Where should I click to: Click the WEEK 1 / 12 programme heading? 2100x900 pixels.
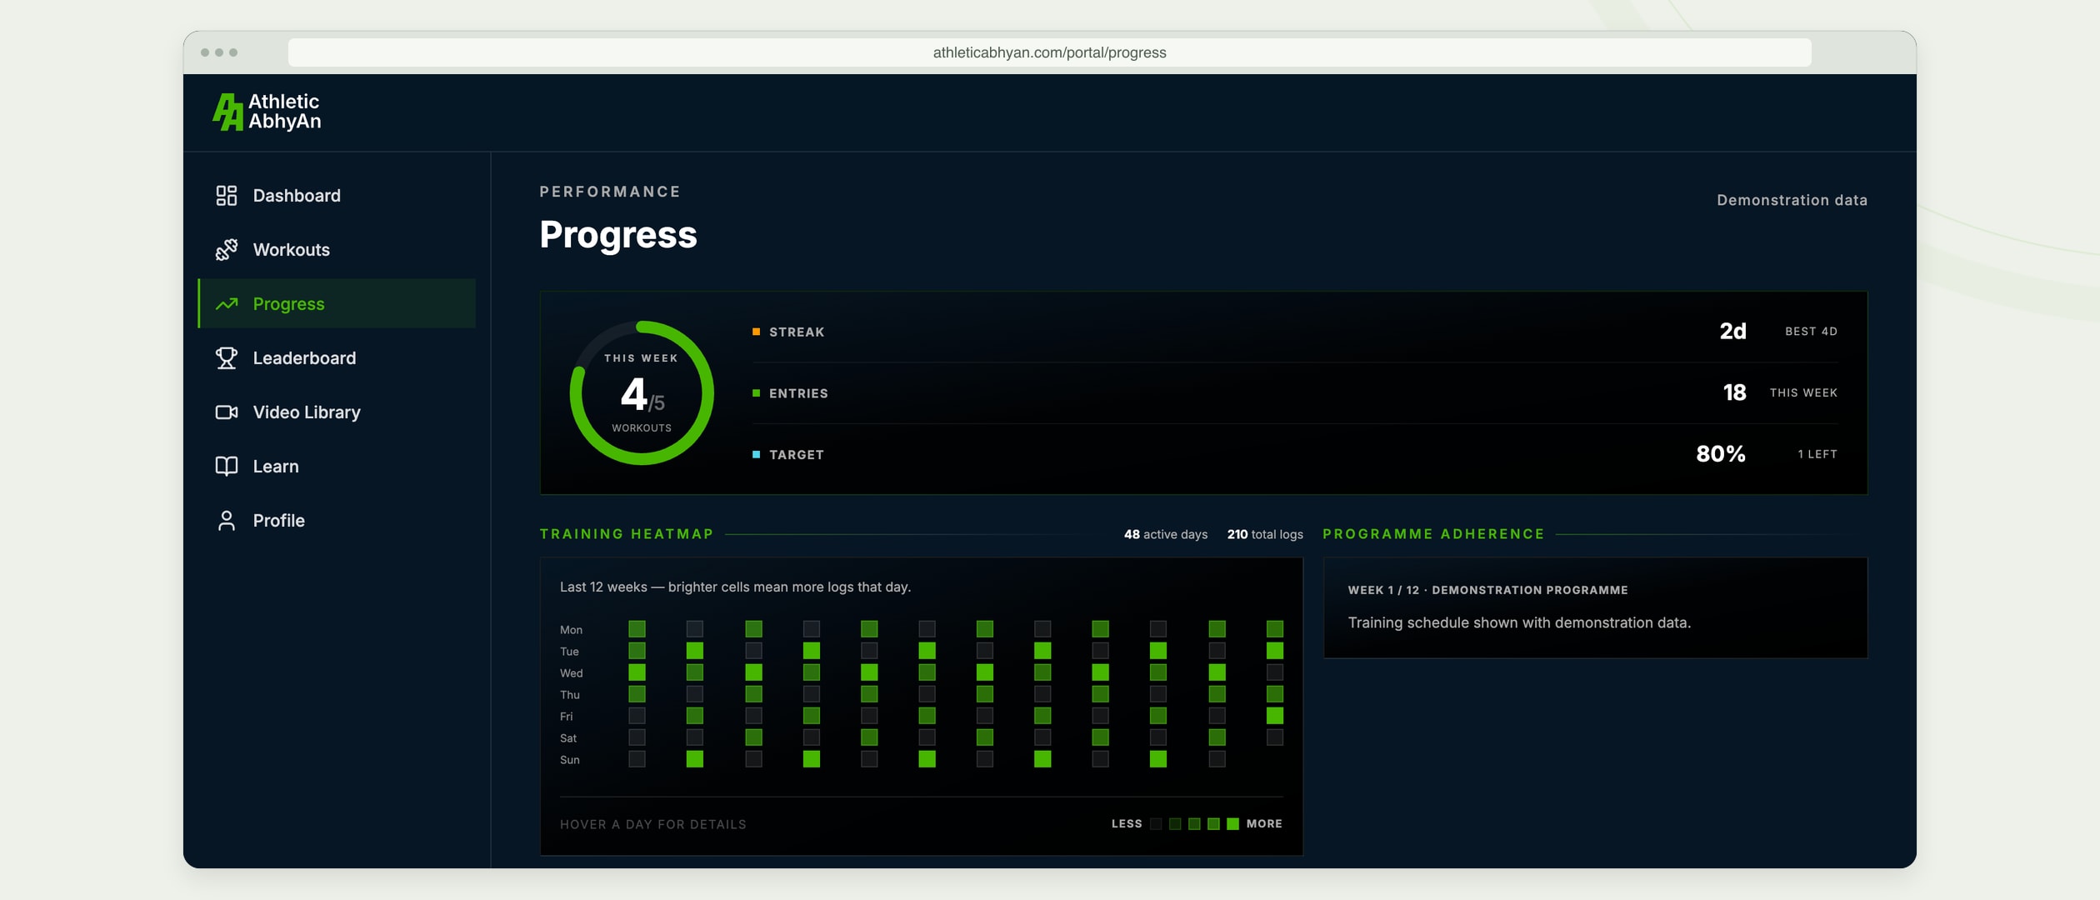tap(1487, 590)
